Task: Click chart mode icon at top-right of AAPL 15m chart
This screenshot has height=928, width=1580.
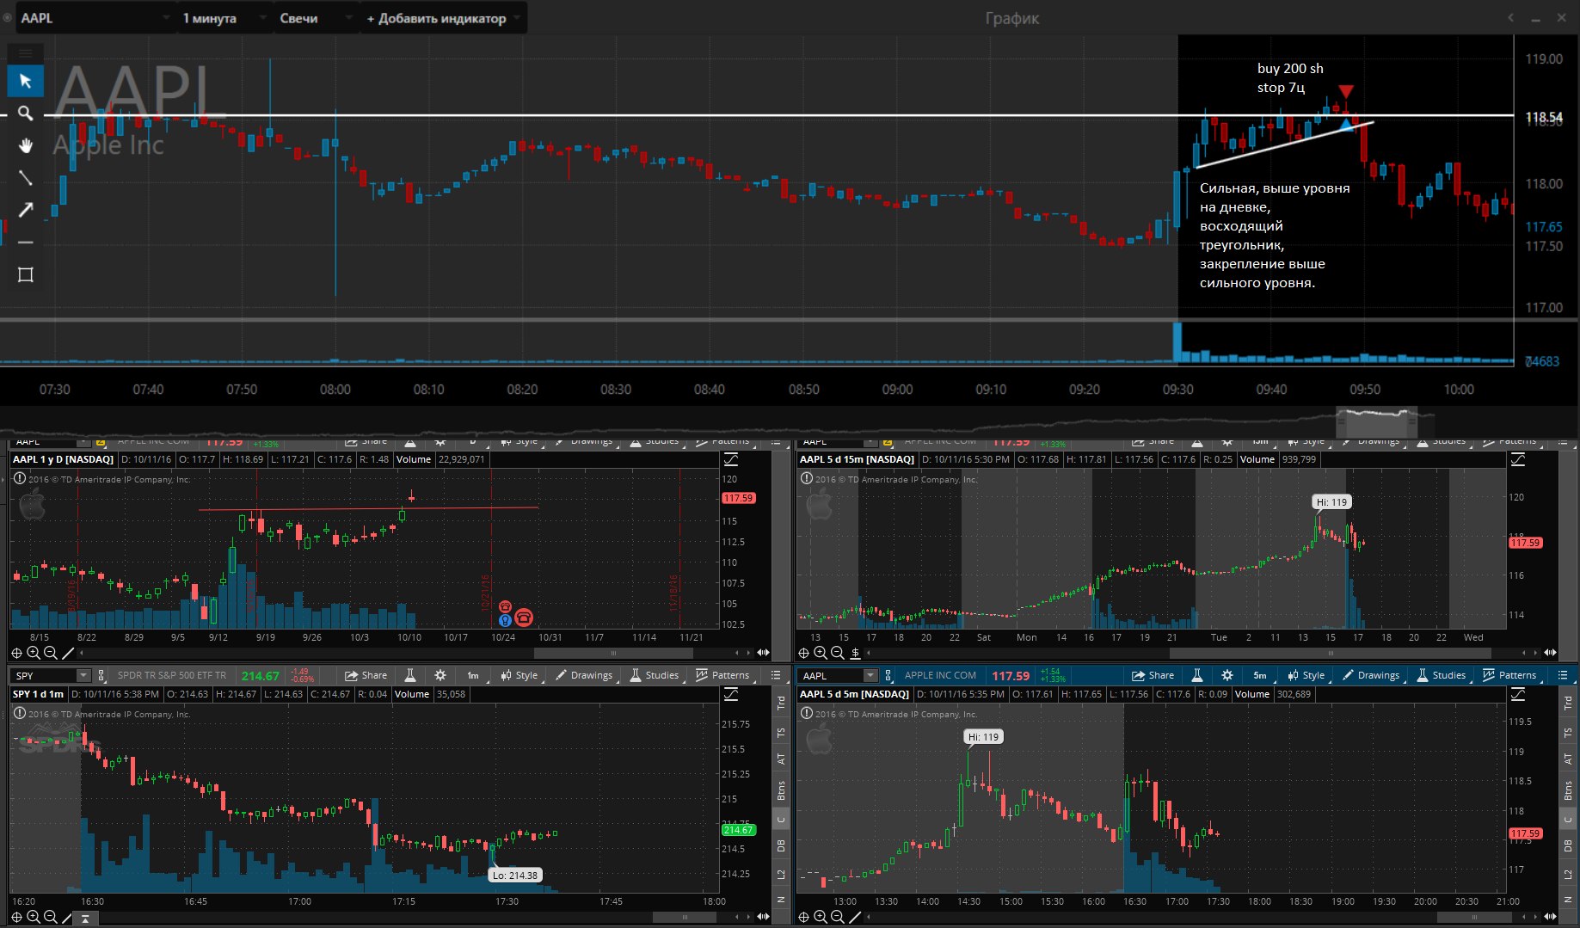Action: pos(1518,459)
